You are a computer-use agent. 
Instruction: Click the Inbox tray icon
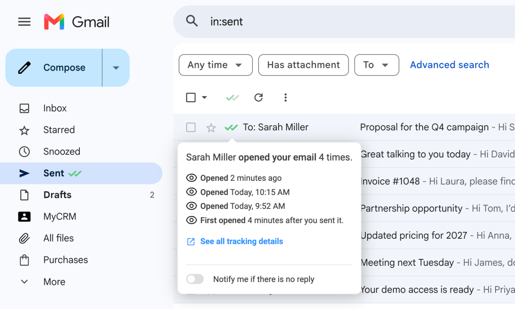24,108
